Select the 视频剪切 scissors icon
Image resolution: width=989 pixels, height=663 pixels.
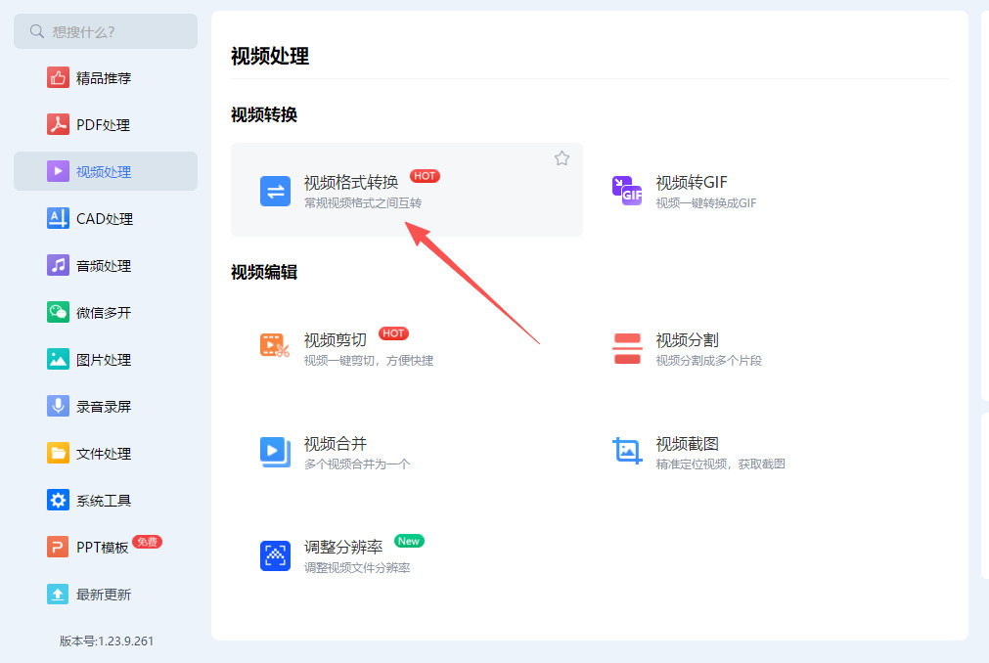tap(275, 346)
